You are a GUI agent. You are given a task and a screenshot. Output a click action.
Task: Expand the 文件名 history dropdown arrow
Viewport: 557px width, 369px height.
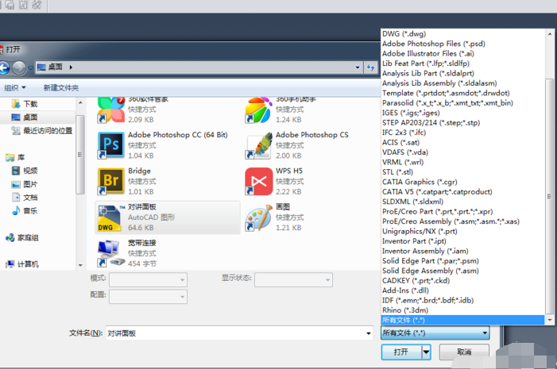click(369, 333)
